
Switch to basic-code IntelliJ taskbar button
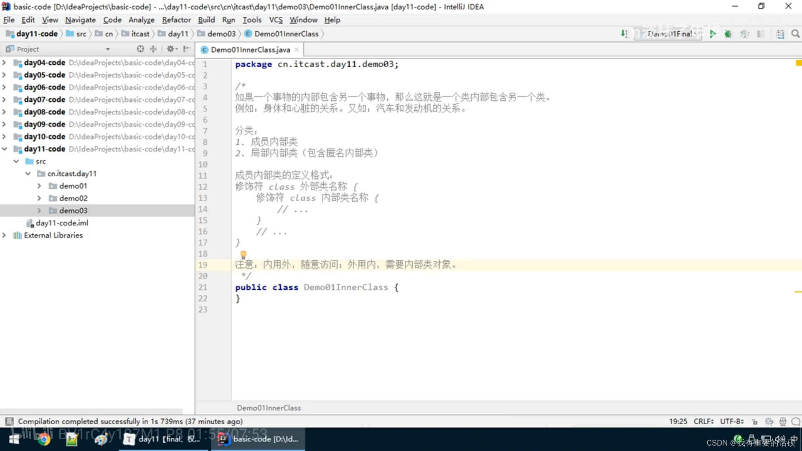(258, 439)
